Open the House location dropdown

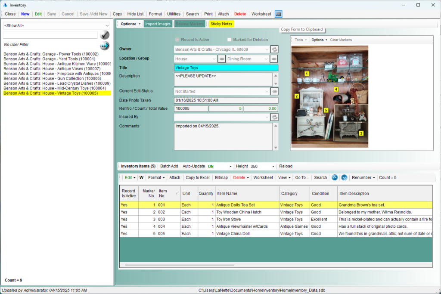coord(214,59)
